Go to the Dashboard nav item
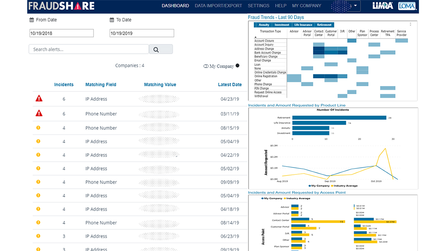 (175, 6)
